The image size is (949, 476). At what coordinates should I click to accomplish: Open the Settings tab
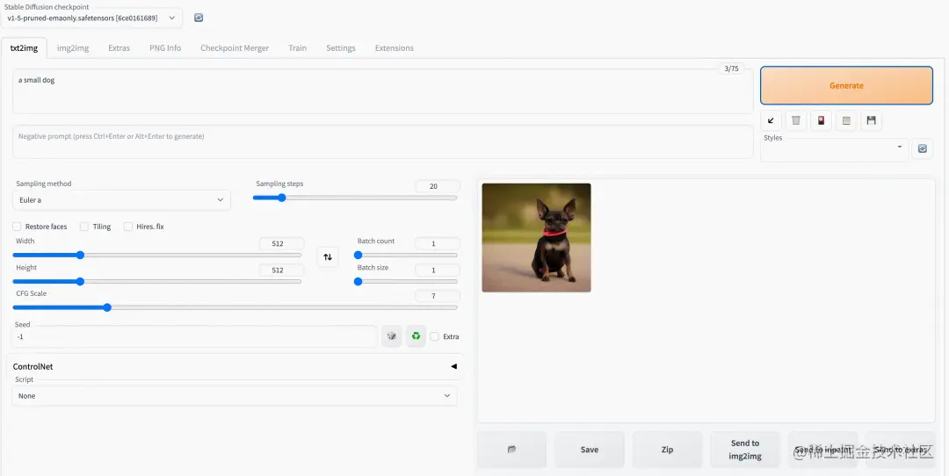coord(341,47)
